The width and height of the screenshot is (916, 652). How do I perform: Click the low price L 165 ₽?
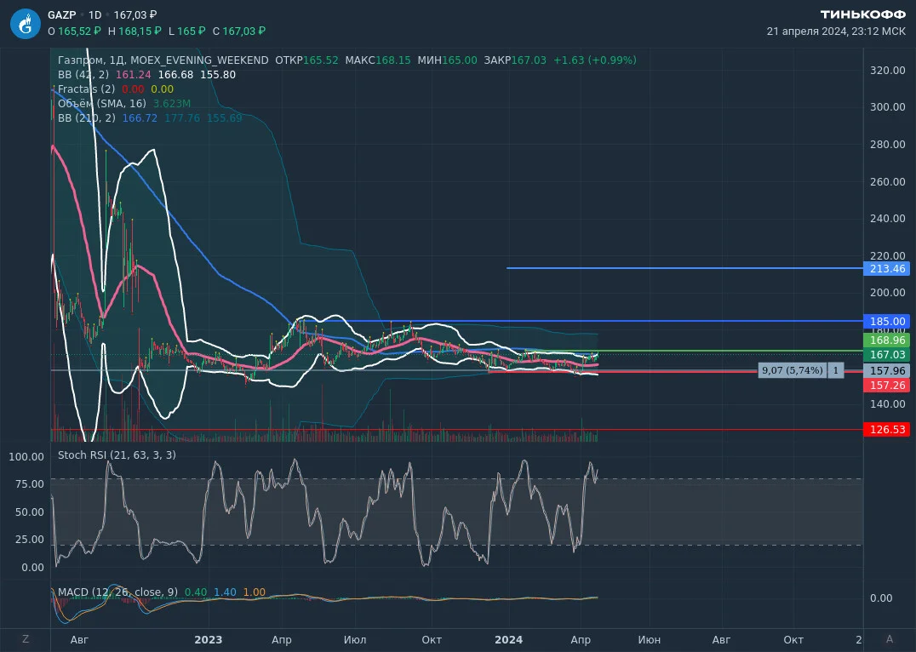[x=186, y=31]
